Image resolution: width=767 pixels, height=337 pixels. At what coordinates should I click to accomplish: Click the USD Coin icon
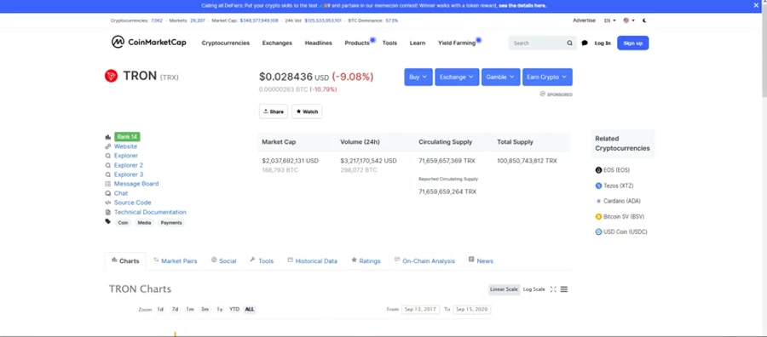[598, 232]
